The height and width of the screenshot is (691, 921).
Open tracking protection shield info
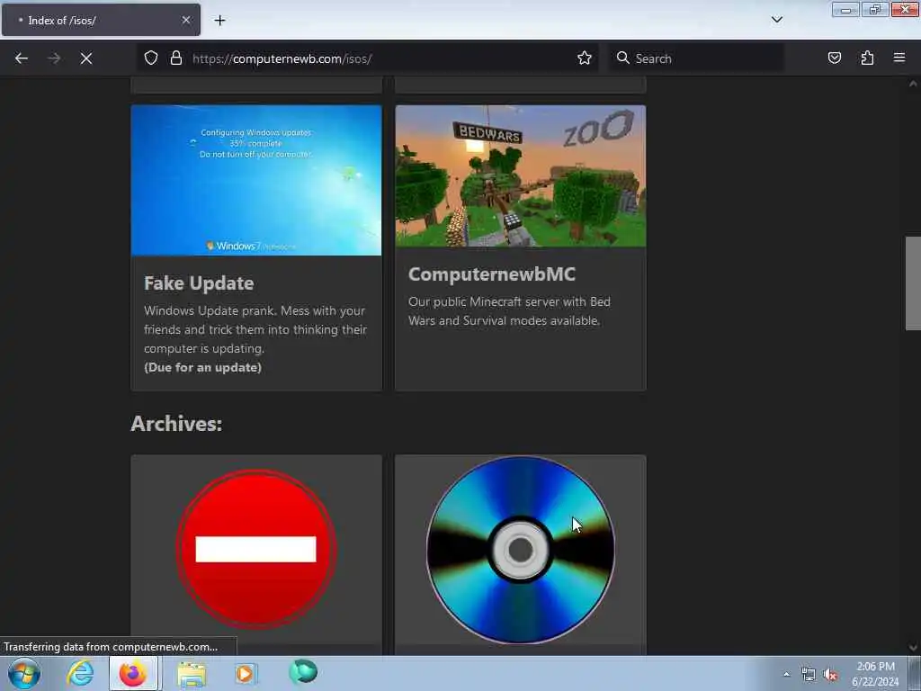(151, 58)
